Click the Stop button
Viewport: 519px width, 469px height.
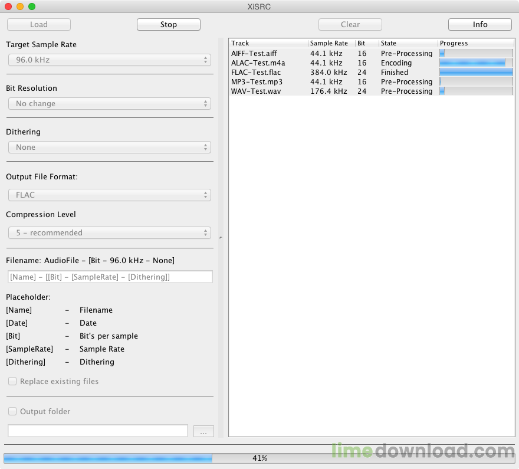point(169,25)
